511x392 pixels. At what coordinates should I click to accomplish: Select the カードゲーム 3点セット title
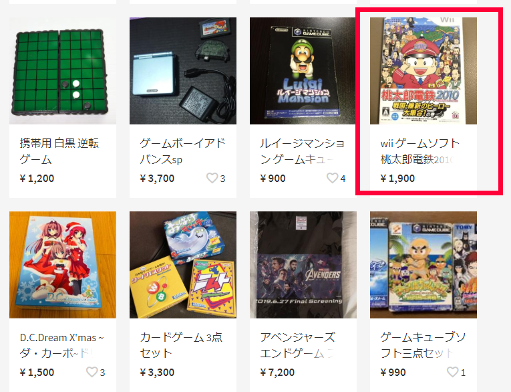[x=181, y=345]
